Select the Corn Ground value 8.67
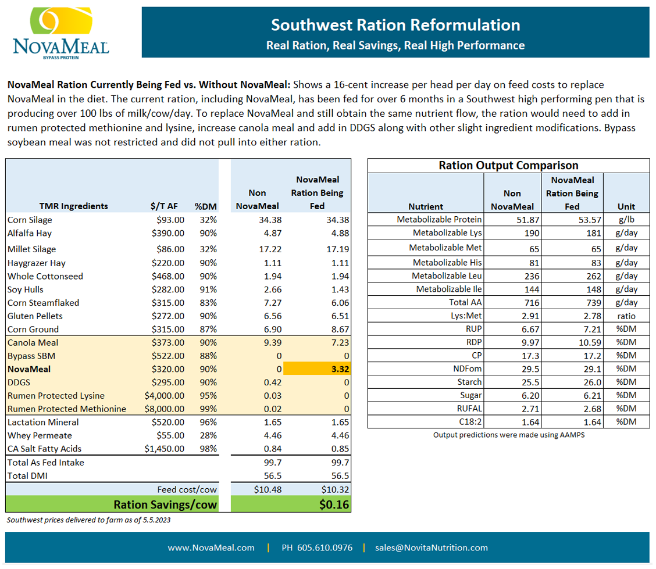 point(340,330)
